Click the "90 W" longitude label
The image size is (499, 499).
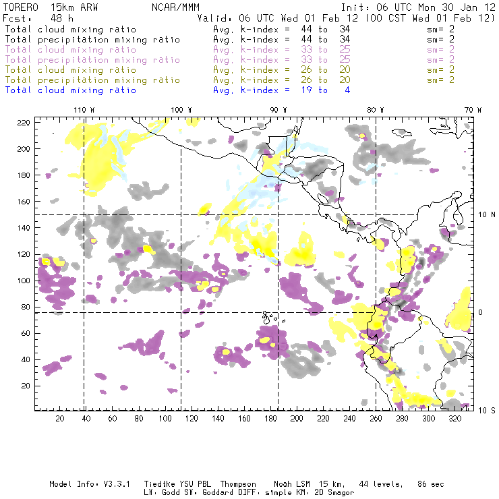tap(278, 110)
